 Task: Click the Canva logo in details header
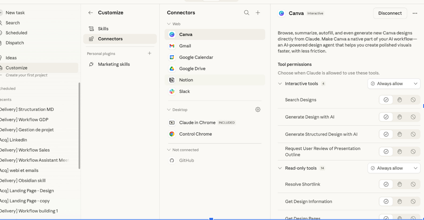point(281,13)
